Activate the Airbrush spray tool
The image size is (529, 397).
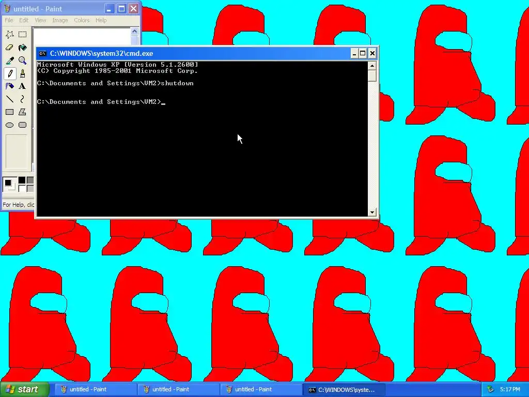[x=10, y=86]
